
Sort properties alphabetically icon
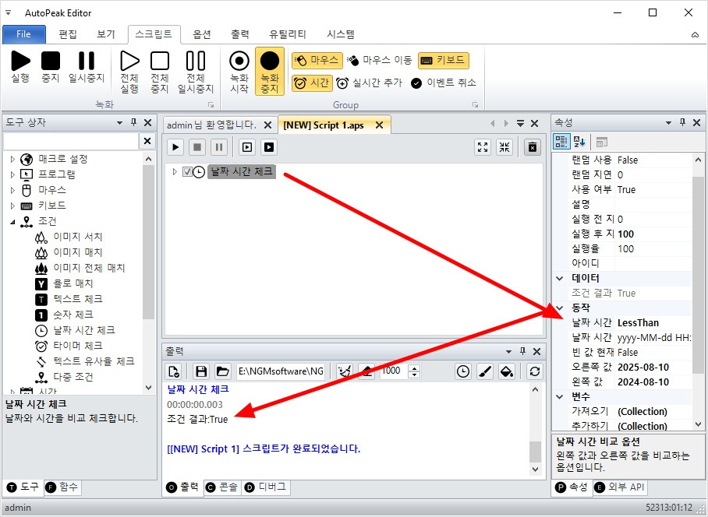pyautogui.click(x=579, y=142)
